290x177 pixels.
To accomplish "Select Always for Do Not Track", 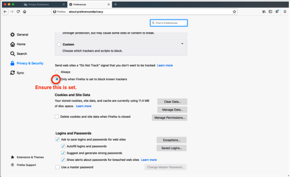I will click(x=57, y=72).
